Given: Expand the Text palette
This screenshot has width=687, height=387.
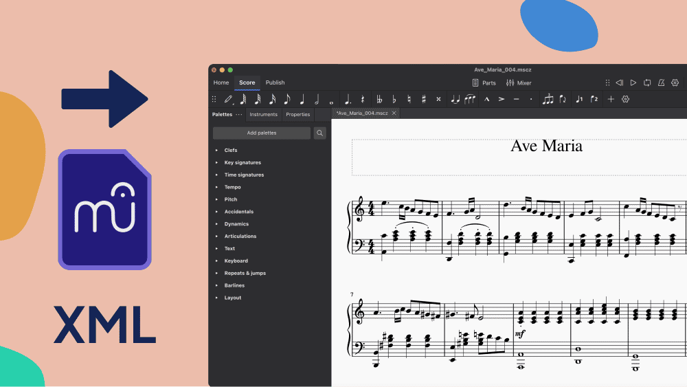Looking at the screenshot, I should (x=216, y=249).
